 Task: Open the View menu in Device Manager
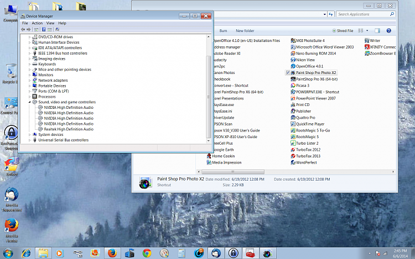(50, 23)
